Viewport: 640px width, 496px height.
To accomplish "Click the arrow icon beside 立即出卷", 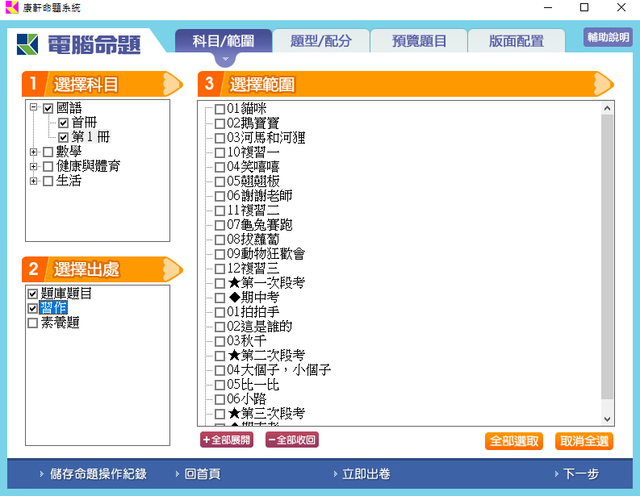I will (334, 474).
